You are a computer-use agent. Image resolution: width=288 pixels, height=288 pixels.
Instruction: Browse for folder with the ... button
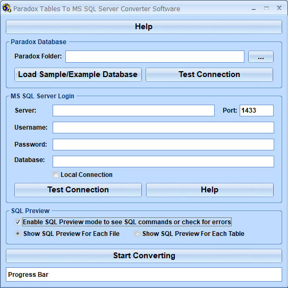pyautogui.click(x=260, y=56)
